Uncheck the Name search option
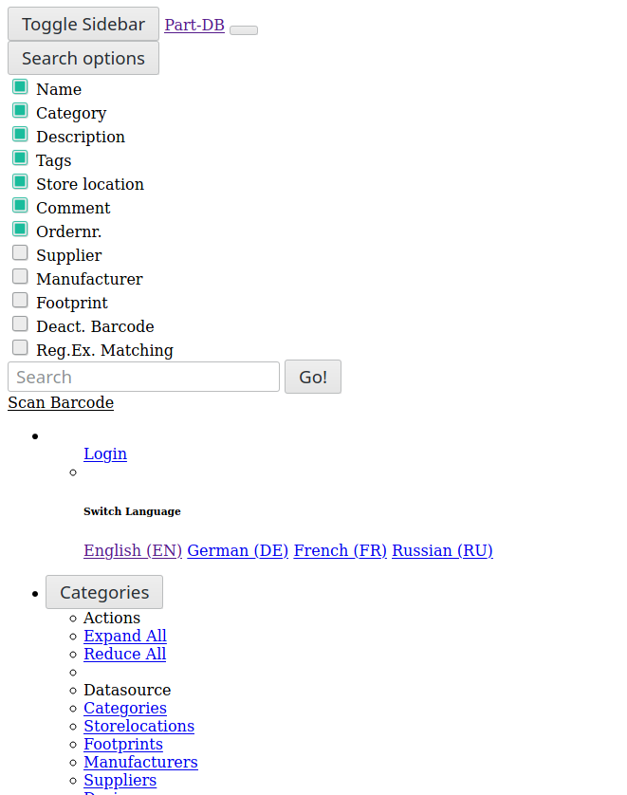This screenshot has height=795, width=627. [x=20, y=87]
